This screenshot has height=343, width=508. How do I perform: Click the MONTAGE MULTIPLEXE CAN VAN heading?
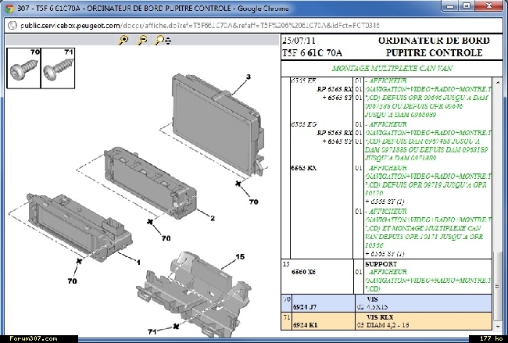392,68
